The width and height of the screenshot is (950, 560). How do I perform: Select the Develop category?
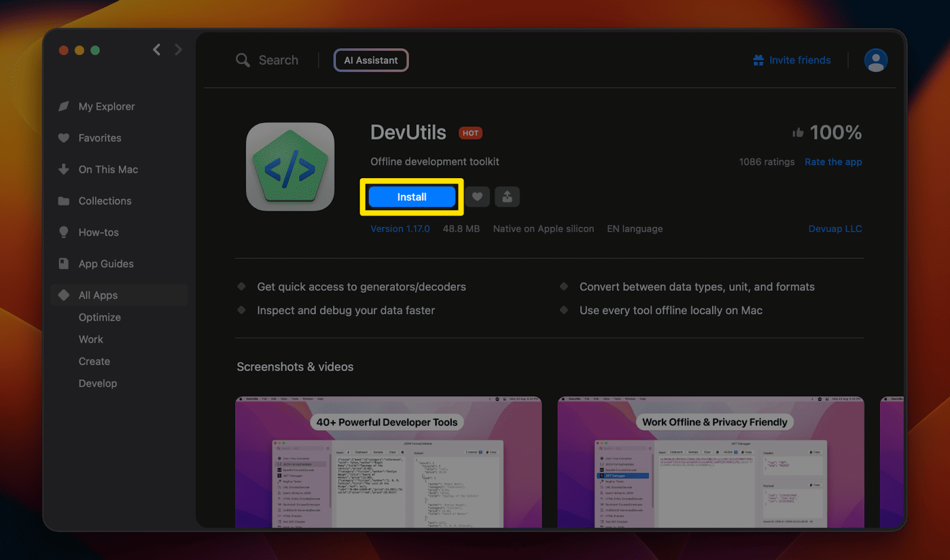pos(98,383)
